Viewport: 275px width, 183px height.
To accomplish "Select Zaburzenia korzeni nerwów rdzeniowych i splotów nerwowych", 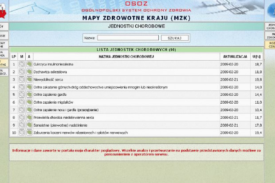I will tap(80, 133).
